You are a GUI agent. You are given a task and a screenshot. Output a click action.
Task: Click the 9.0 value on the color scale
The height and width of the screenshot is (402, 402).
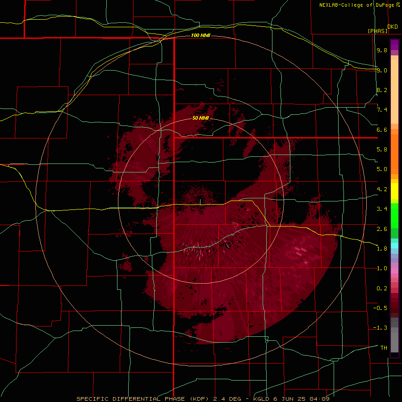point(382,70)
